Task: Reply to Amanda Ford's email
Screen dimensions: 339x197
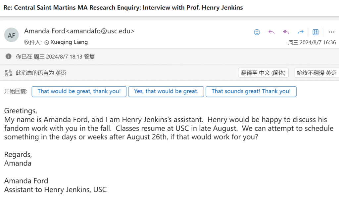Action: (x=271, y=32)
